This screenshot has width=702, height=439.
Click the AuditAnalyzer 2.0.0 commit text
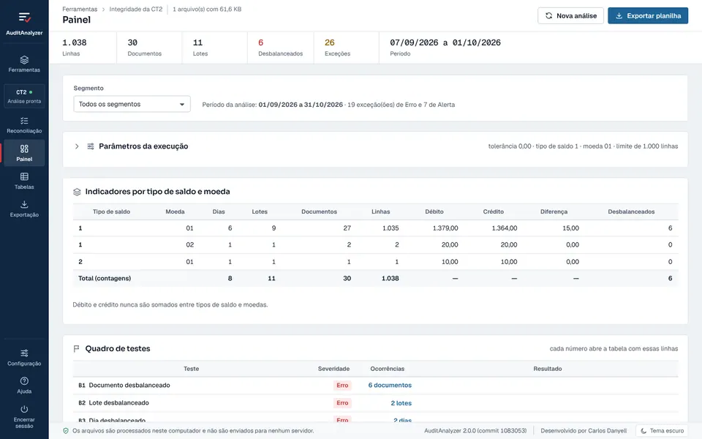click(x=475, y=430)
